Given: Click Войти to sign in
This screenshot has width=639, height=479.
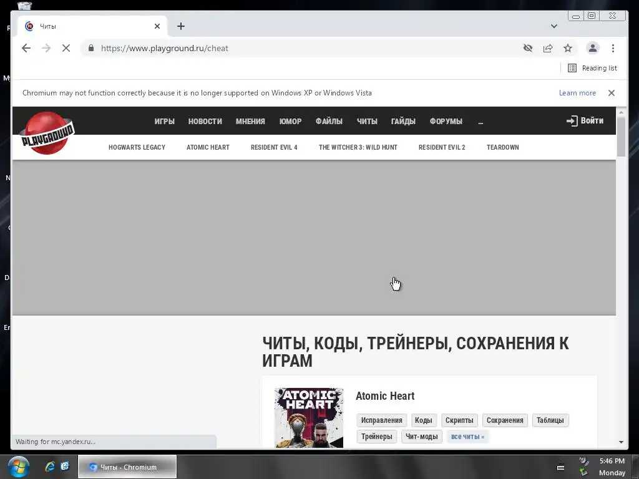Looking at the screenshot, I should [585, 120].
